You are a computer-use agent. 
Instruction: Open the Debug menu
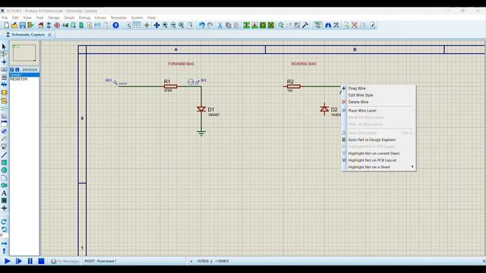[x=84, y=17]
